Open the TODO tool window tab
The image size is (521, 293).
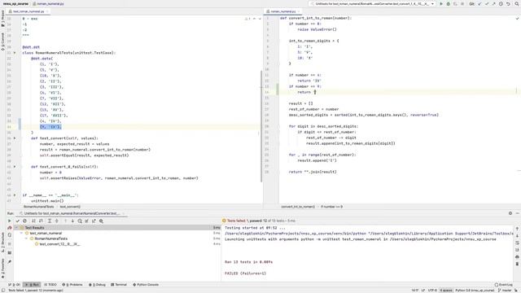tap(50, 285)
